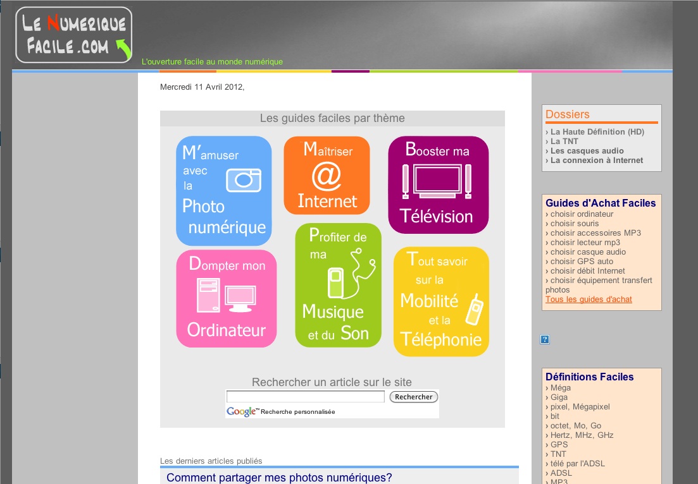698x484 pixels.
Task: Click Les derniers articles publiés heading
Action: tap(211, 461)
